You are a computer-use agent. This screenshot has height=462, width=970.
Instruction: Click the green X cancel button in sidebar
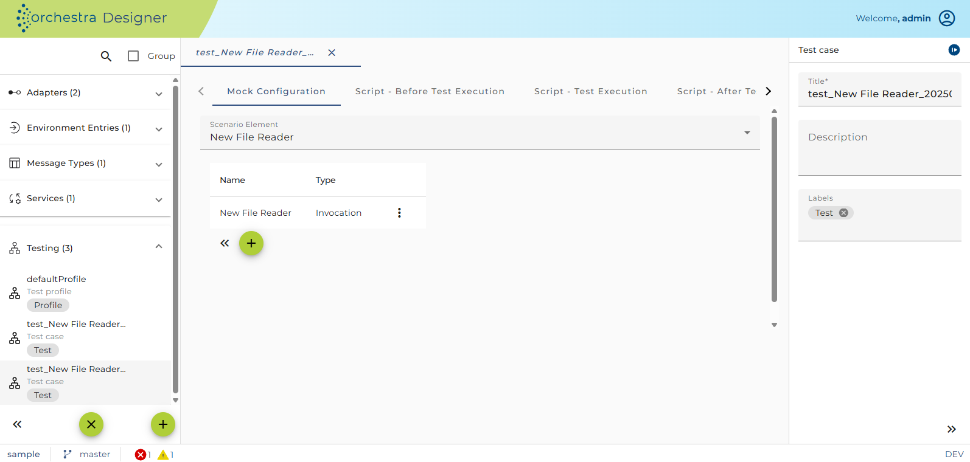91,424
